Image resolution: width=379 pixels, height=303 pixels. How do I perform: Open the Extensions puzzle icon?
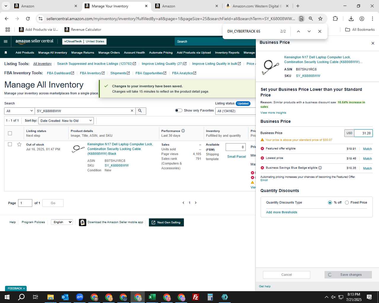pyautogui.click(x=335, y=19)
